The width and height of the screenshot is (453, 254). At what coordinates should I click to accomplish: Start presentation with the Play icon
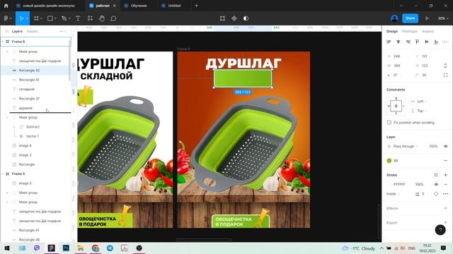tap(427, 18)
